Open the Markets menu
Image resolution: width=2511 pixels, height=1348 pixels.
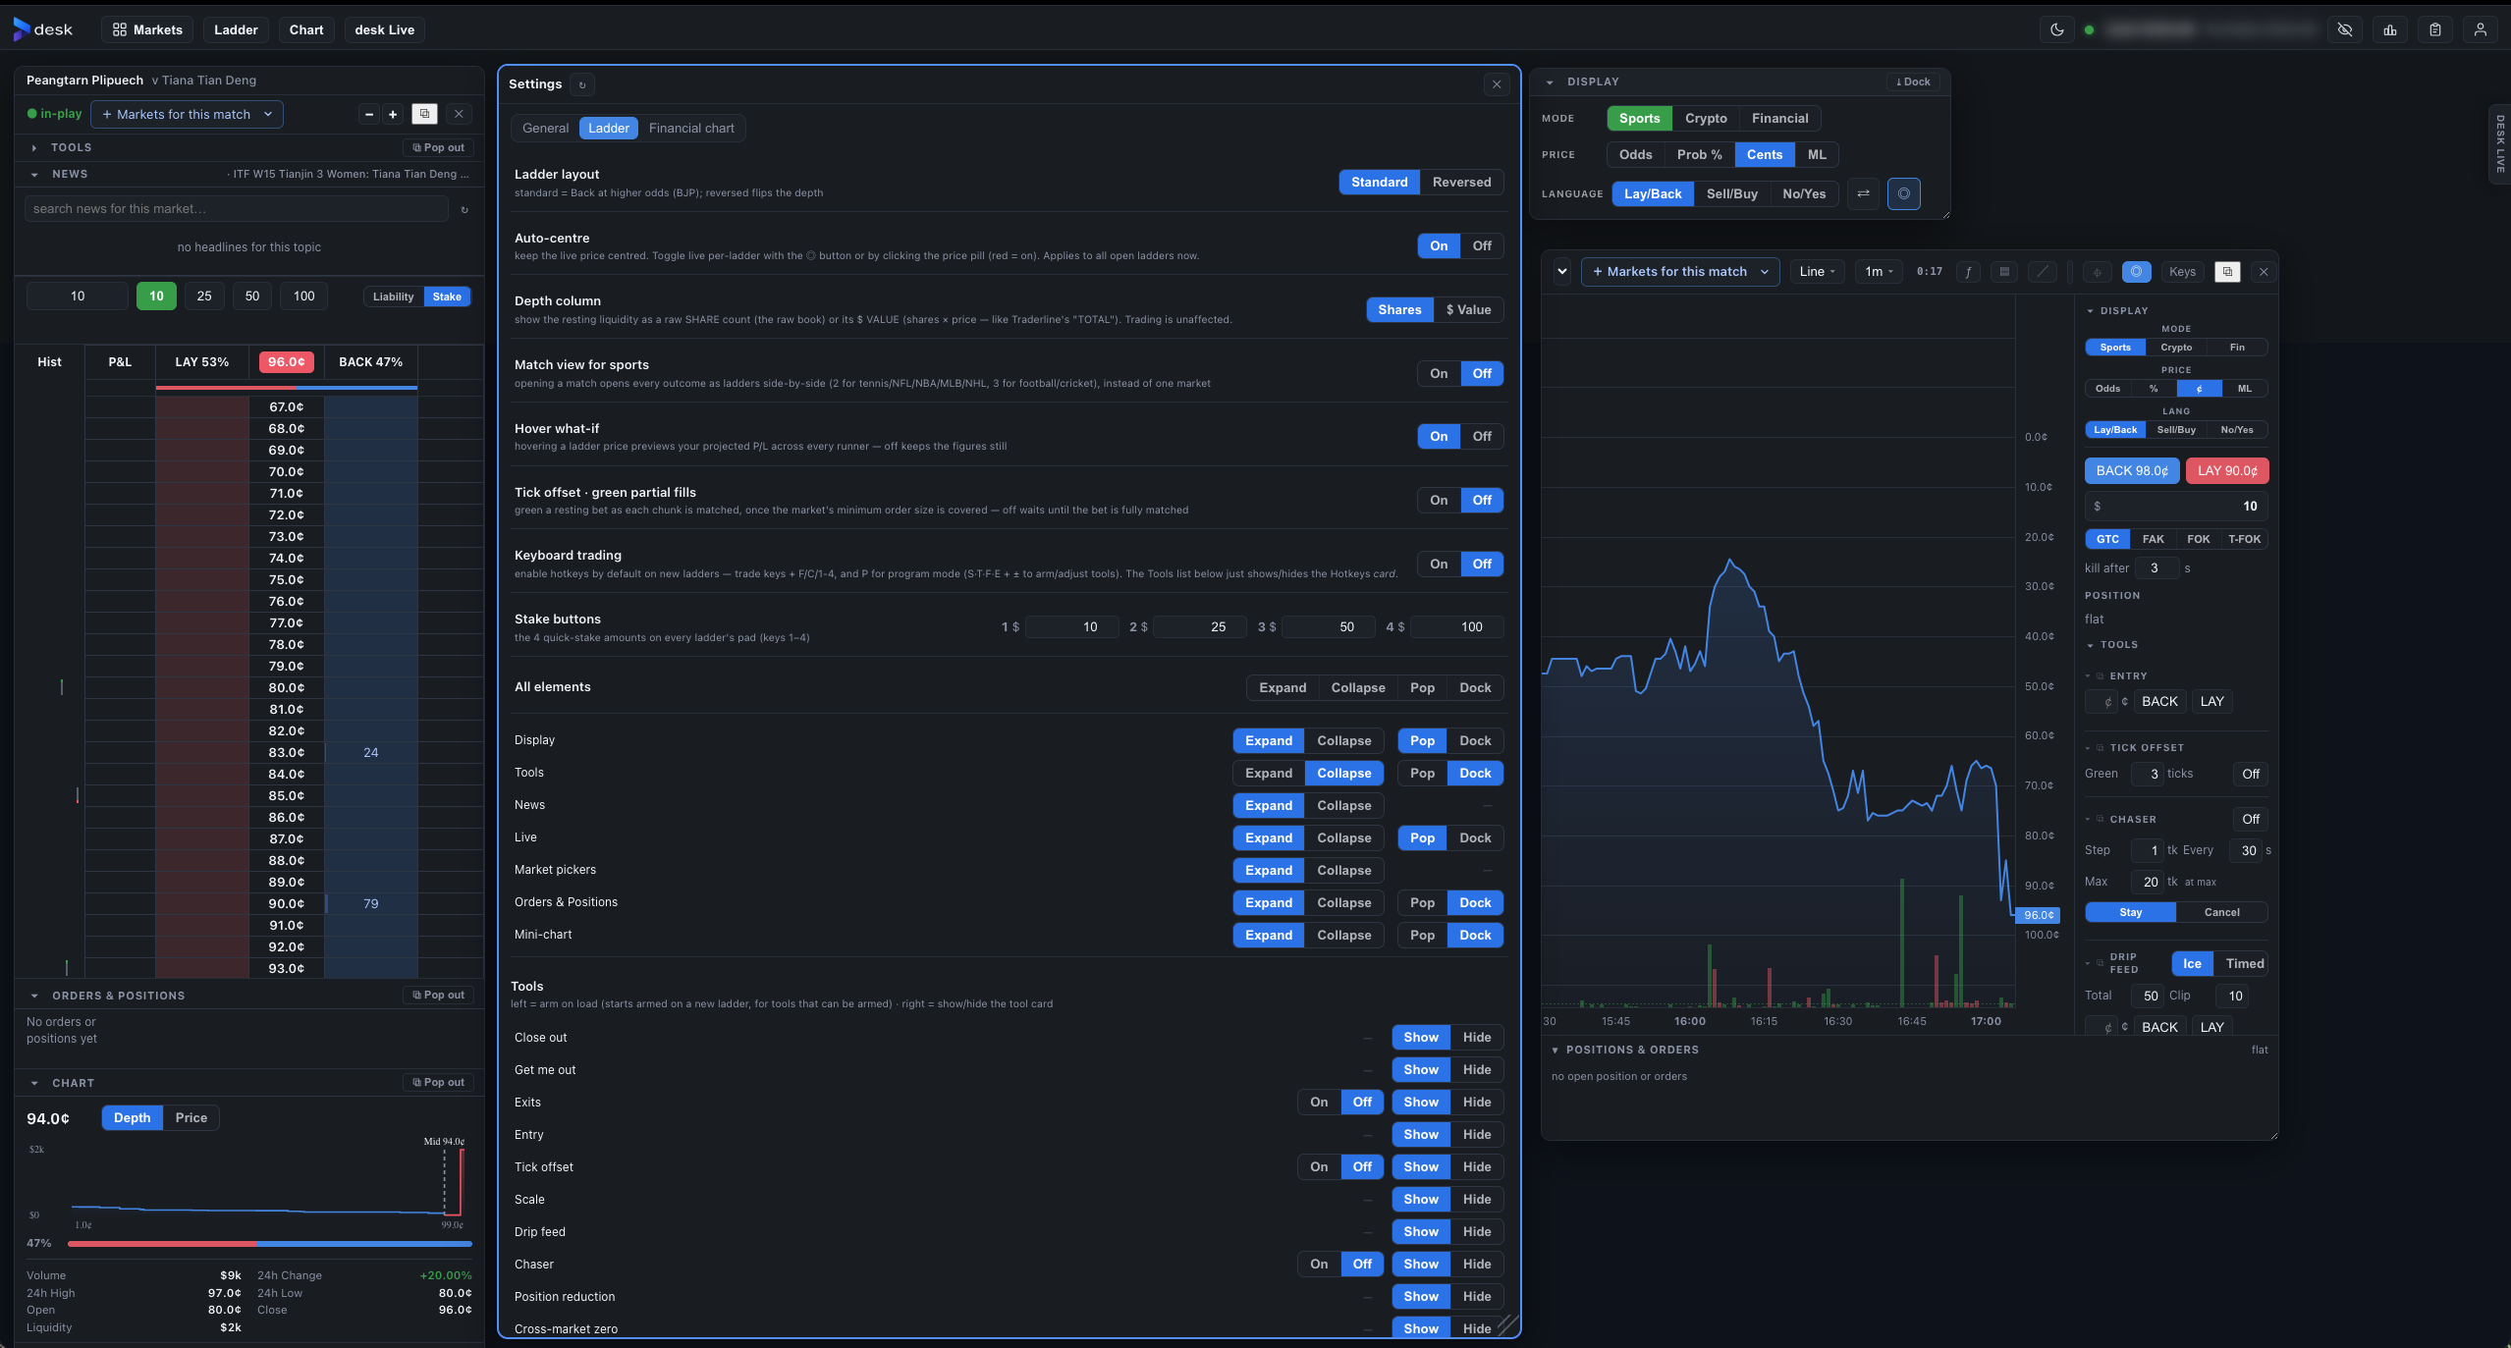(147, 29)
